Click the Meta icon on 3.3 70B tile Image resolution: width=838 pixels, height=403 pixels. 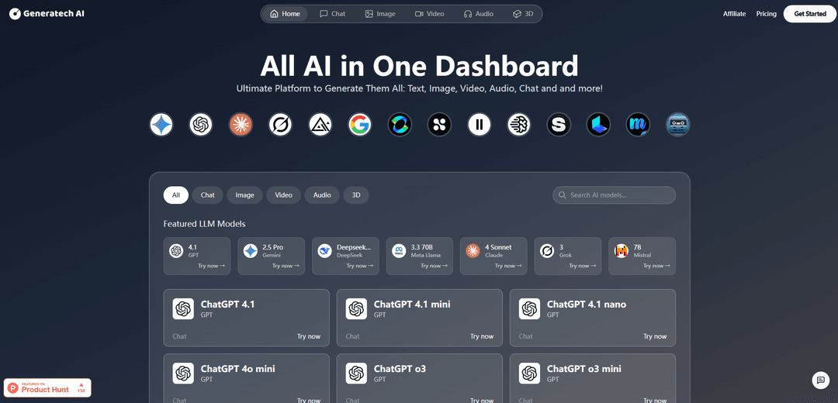(399, 251)
